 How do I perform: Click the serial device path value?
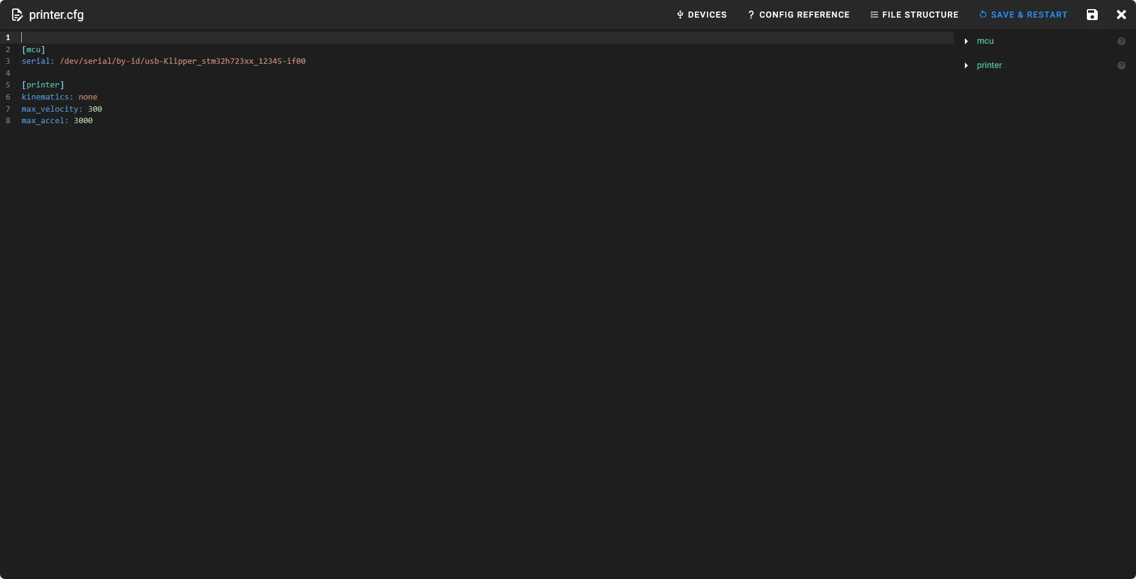pyautogui.click(x=182, y=61)
